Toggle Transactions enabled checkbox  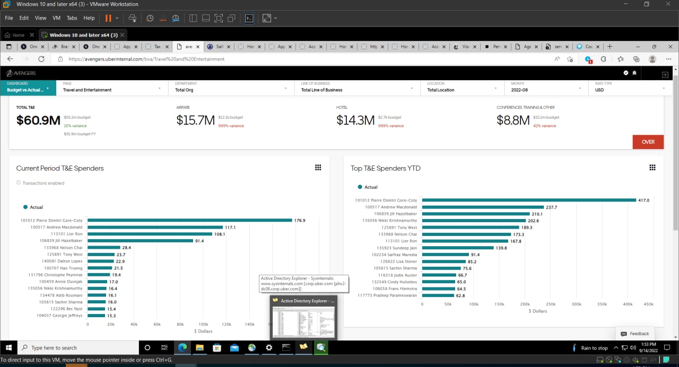coord(19,183)
